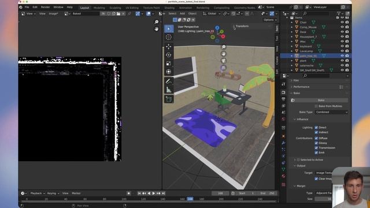Image resolution: width=370 pixels, height=208 pixels.
Task: Switch to the UV Editing workspace tab
Action: coord(132,8)
